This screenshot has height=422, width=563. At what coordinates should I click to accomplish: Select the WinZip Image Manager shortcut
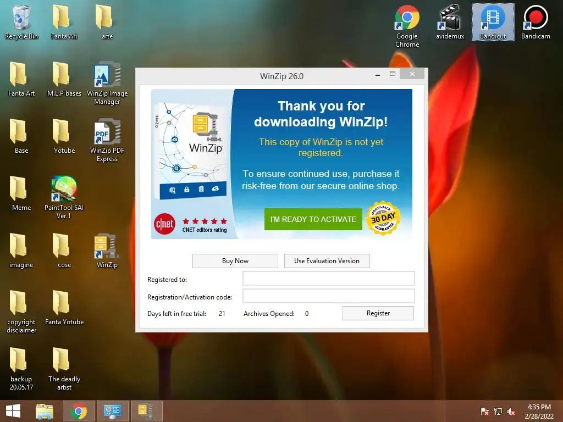(x=107, y=84)
